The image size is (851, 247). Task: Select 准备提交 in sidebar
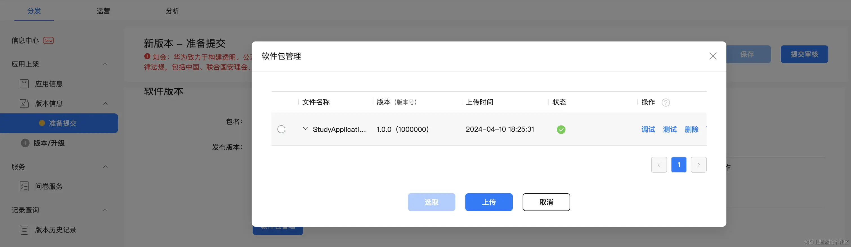click(x=59, y=123)
